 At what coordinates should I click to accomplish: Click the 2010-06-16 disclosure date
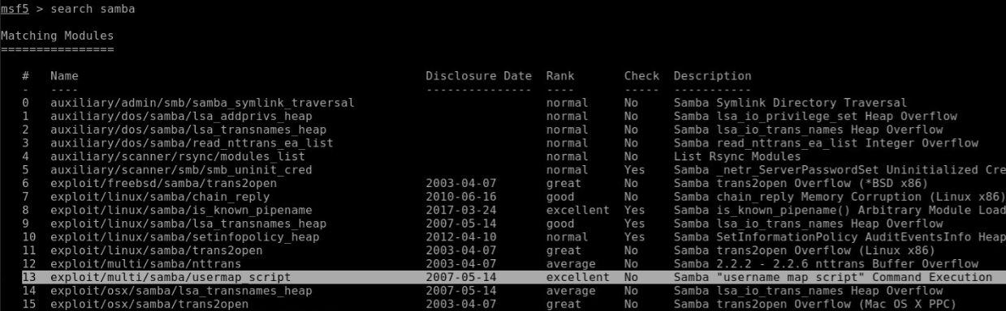coord(461,196)
